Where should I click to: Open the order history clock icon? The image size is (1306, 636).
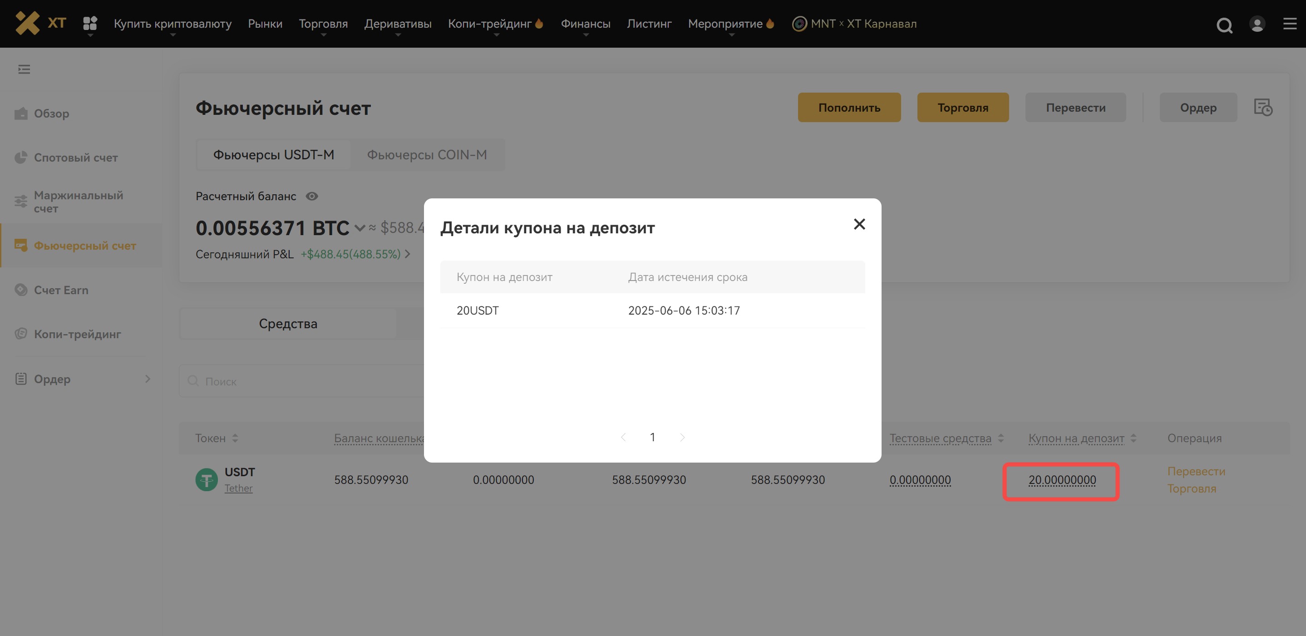(1263, 108)
